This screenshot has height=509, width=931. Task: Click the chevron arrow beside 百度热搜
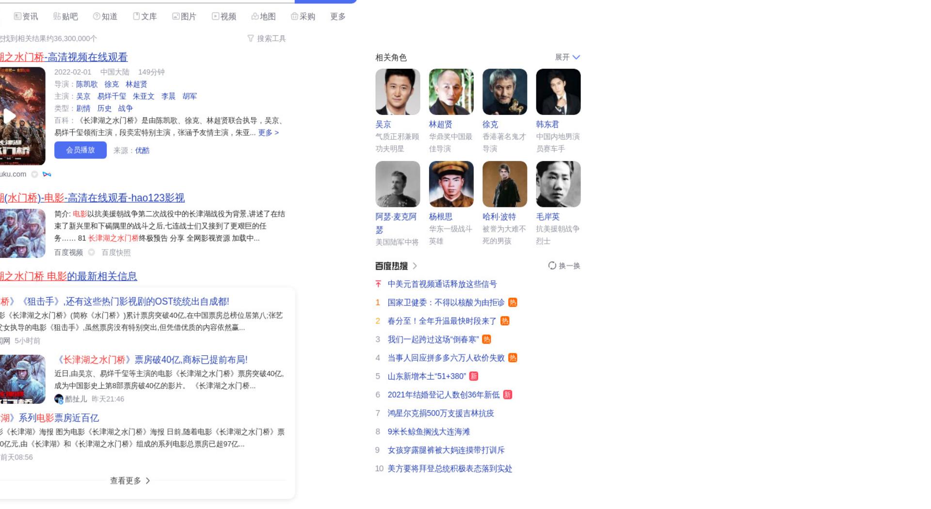point(415,266)
